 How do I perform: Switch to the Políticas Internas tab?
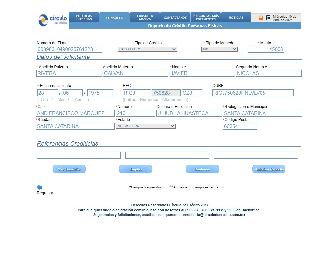tap(84, 18)
